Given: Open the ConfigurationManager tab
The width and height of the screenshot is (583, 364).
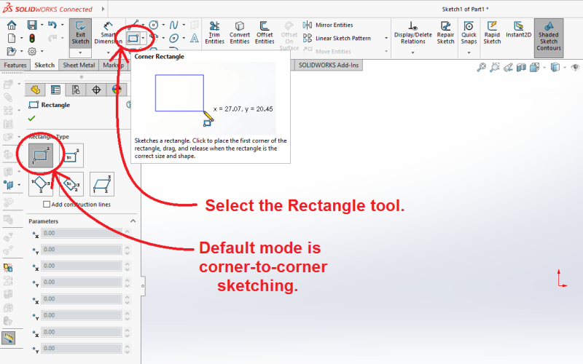Looking at the screenshot, I should (x=76, y=90).
